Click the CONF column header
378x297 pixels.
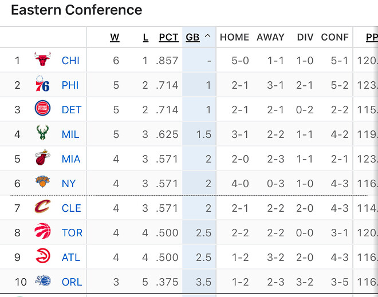(x=334, y=37)
